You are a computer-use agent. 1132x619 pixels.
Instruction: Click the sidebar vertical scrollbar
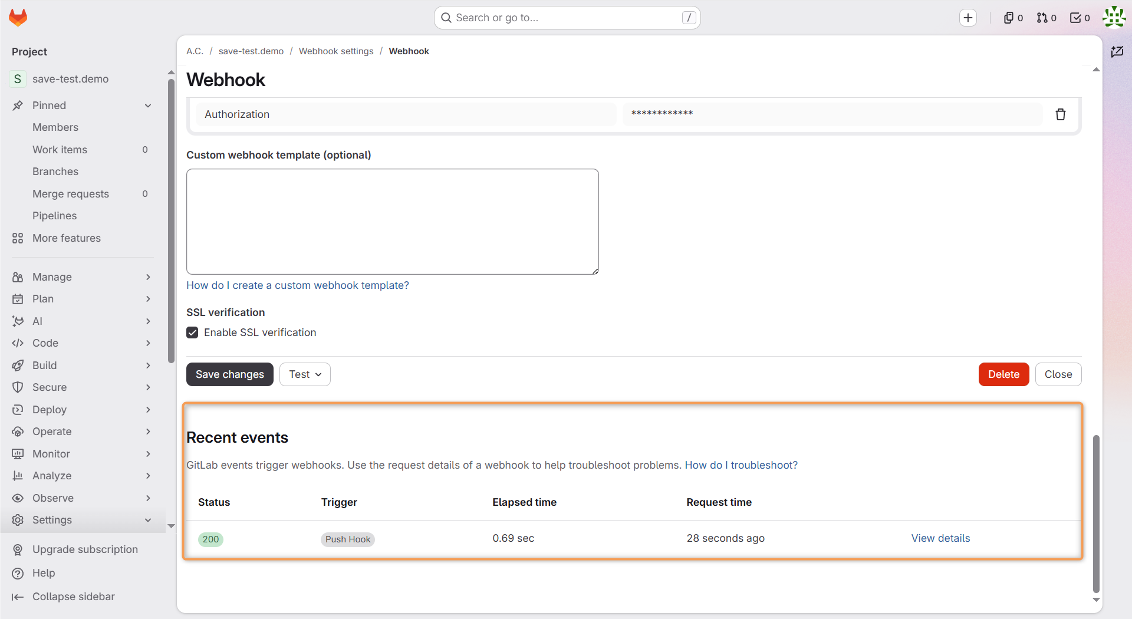(x=171, y=221)
